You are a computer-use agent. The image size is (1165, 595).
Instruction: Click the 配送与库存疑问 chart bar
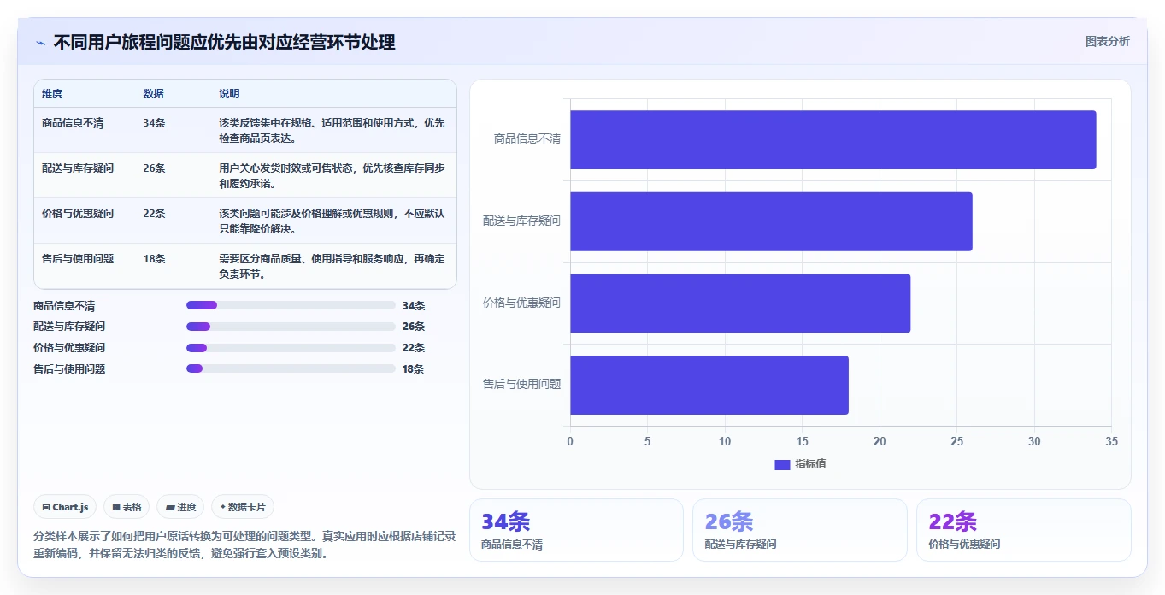771,221
